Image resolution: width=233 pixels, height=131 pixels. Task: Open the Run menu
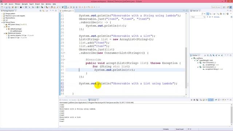click(x=43, y=4)
